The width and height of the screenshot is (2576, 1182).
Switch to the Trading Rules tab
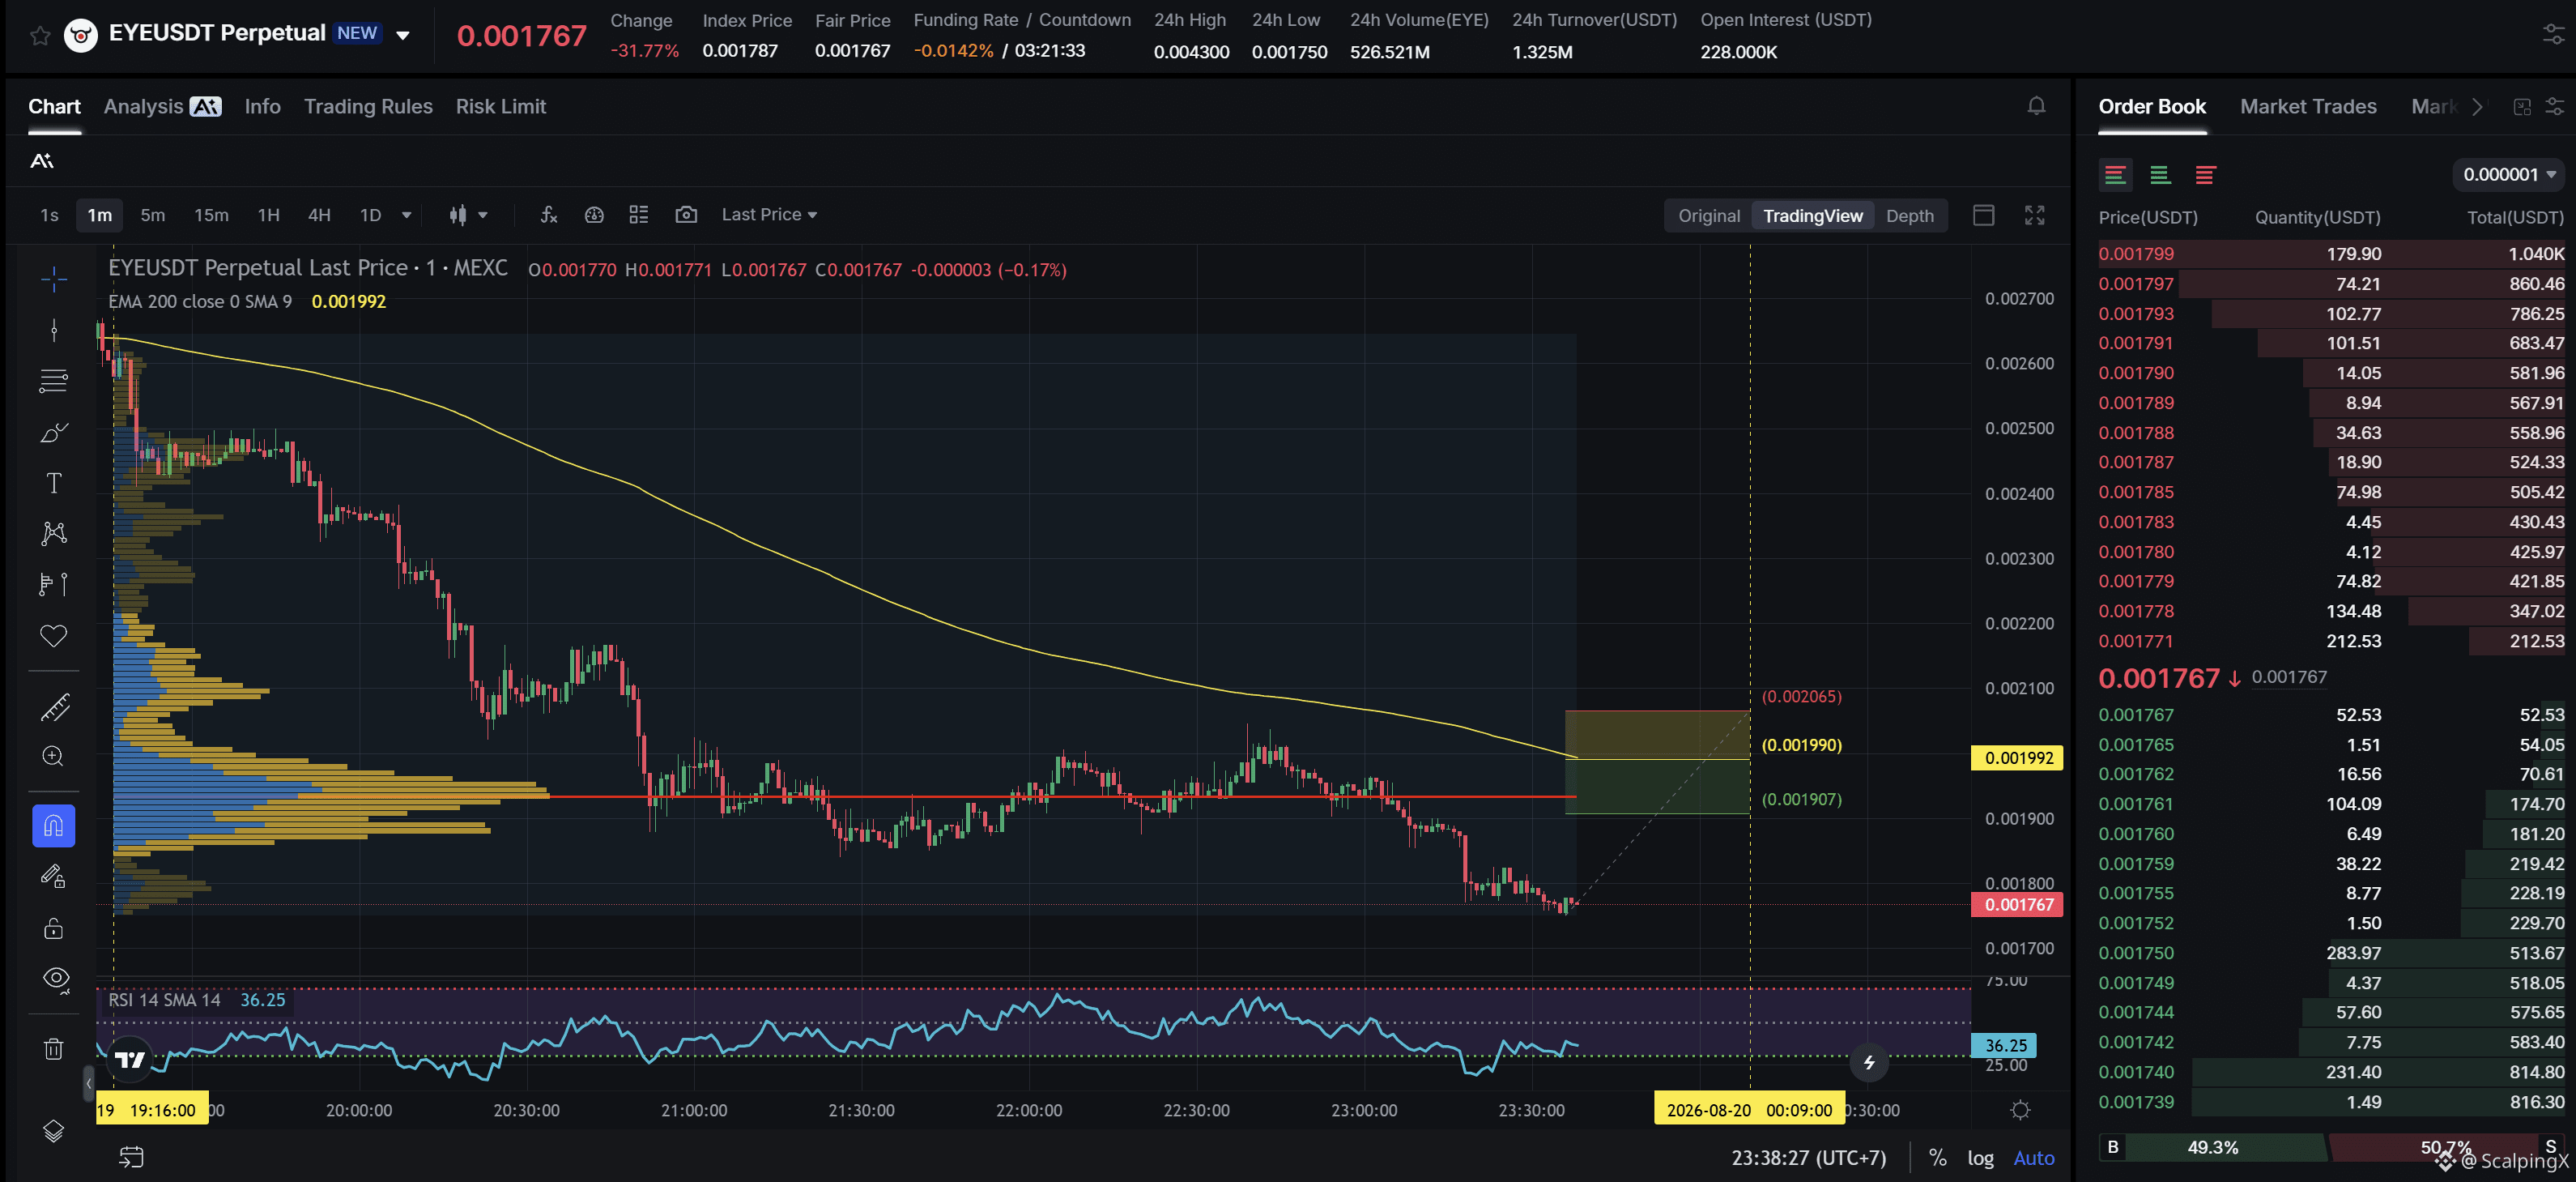[368, 106]
